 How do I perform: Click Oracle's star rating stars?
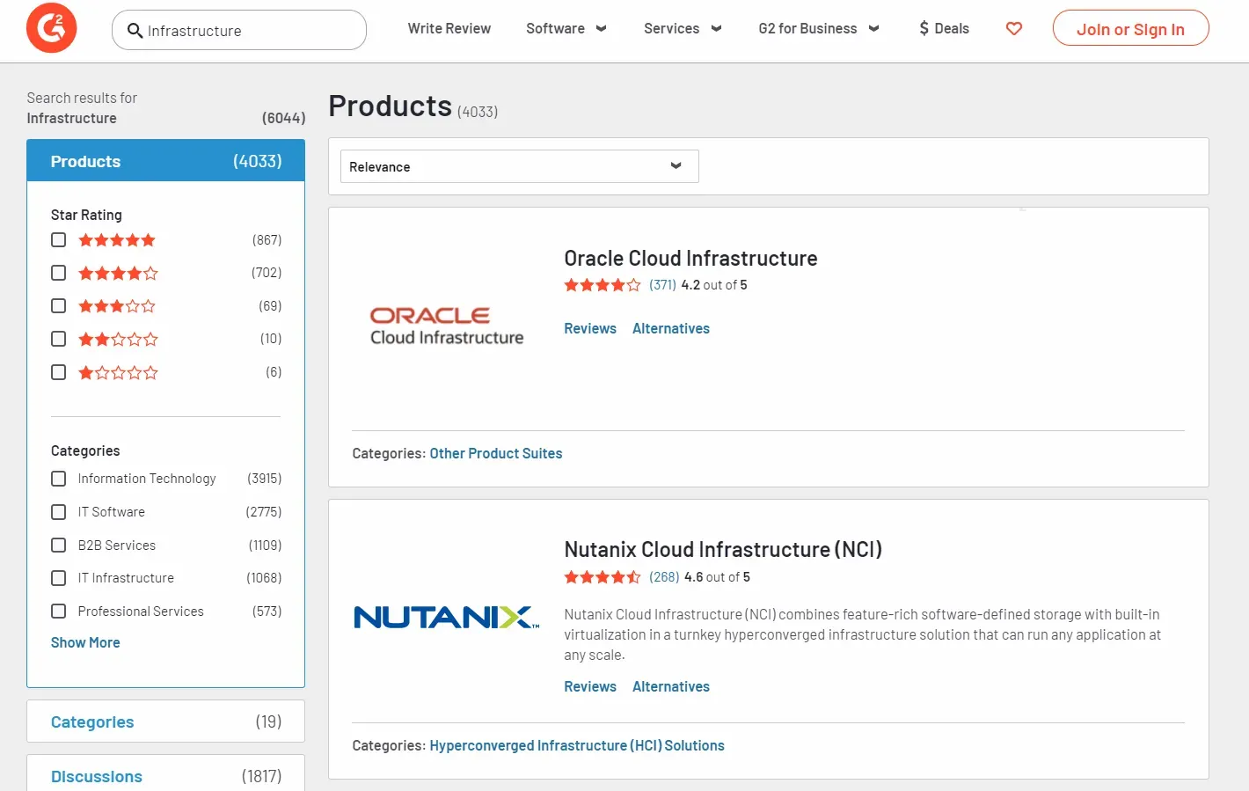(602, 284)
